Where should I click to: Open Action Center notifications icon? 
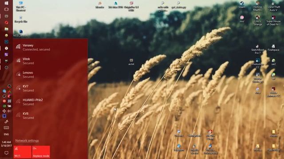[x=6, y=153]
